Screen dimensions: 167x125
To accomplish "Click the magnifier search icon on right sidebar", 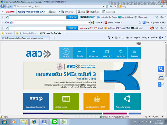I will pos(161,69).
